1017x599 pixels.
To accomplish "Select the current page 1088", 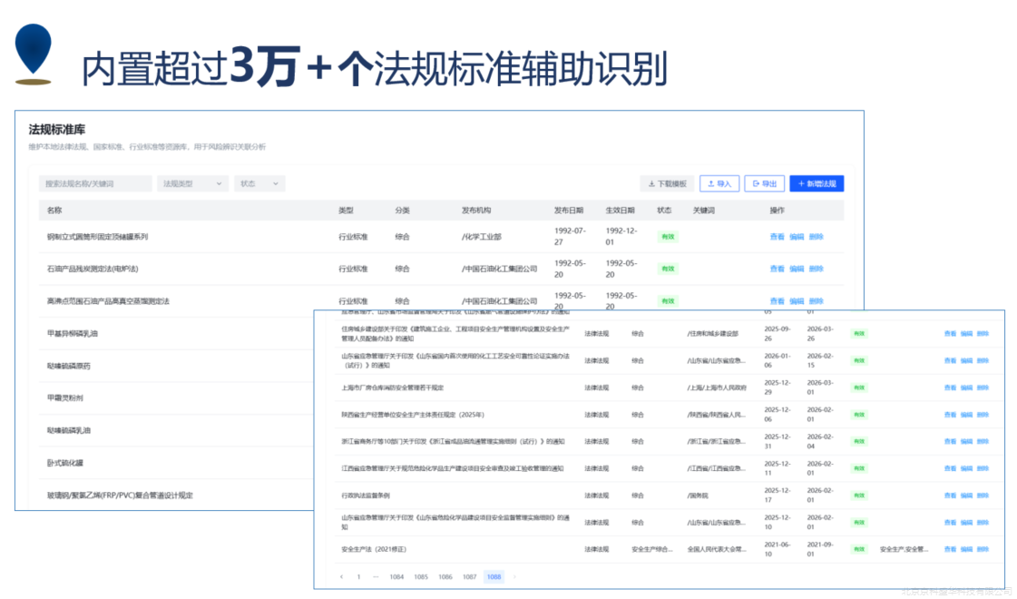I will [x=494, y=576].
